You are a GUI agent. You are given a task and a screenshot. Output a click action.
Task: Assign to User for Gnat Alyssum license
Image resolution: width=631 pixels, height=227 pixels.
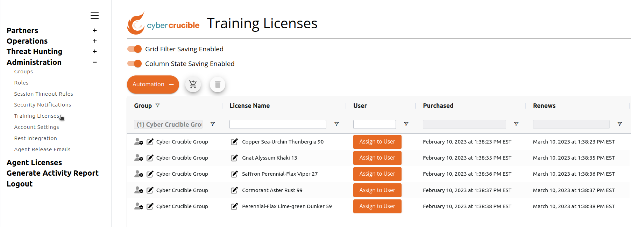[377, 158]
